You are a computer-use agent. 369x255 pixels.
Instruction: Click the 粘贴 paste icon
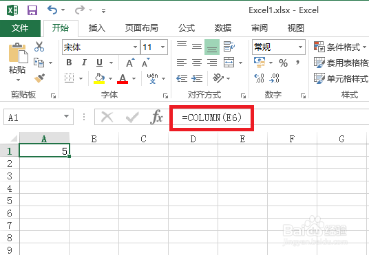18,53
